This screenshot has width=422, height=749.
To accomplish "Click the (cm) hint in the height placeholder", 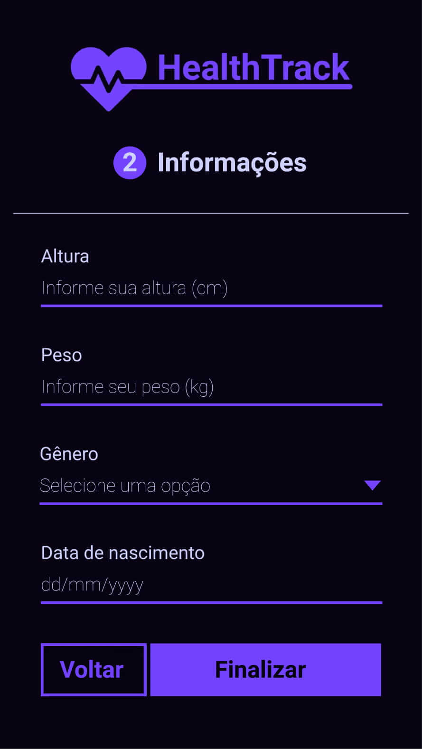I will point(209,289).
